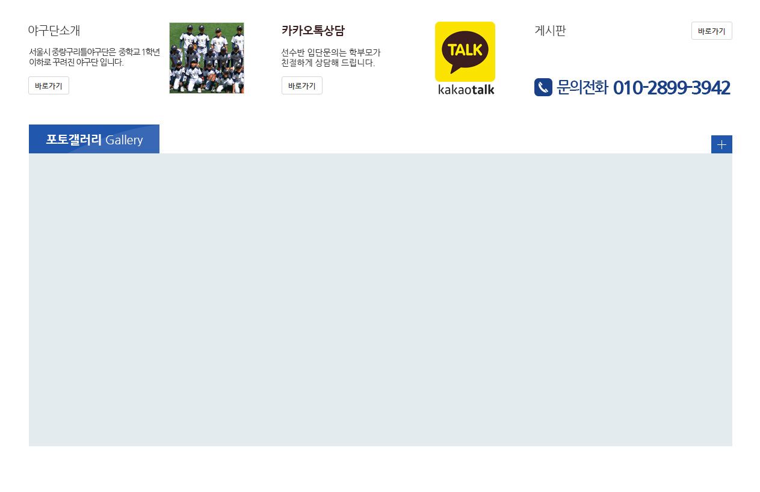
Task: Click the empty gray gallery panel
Action: pyautogui.click(x=380, y=300)
